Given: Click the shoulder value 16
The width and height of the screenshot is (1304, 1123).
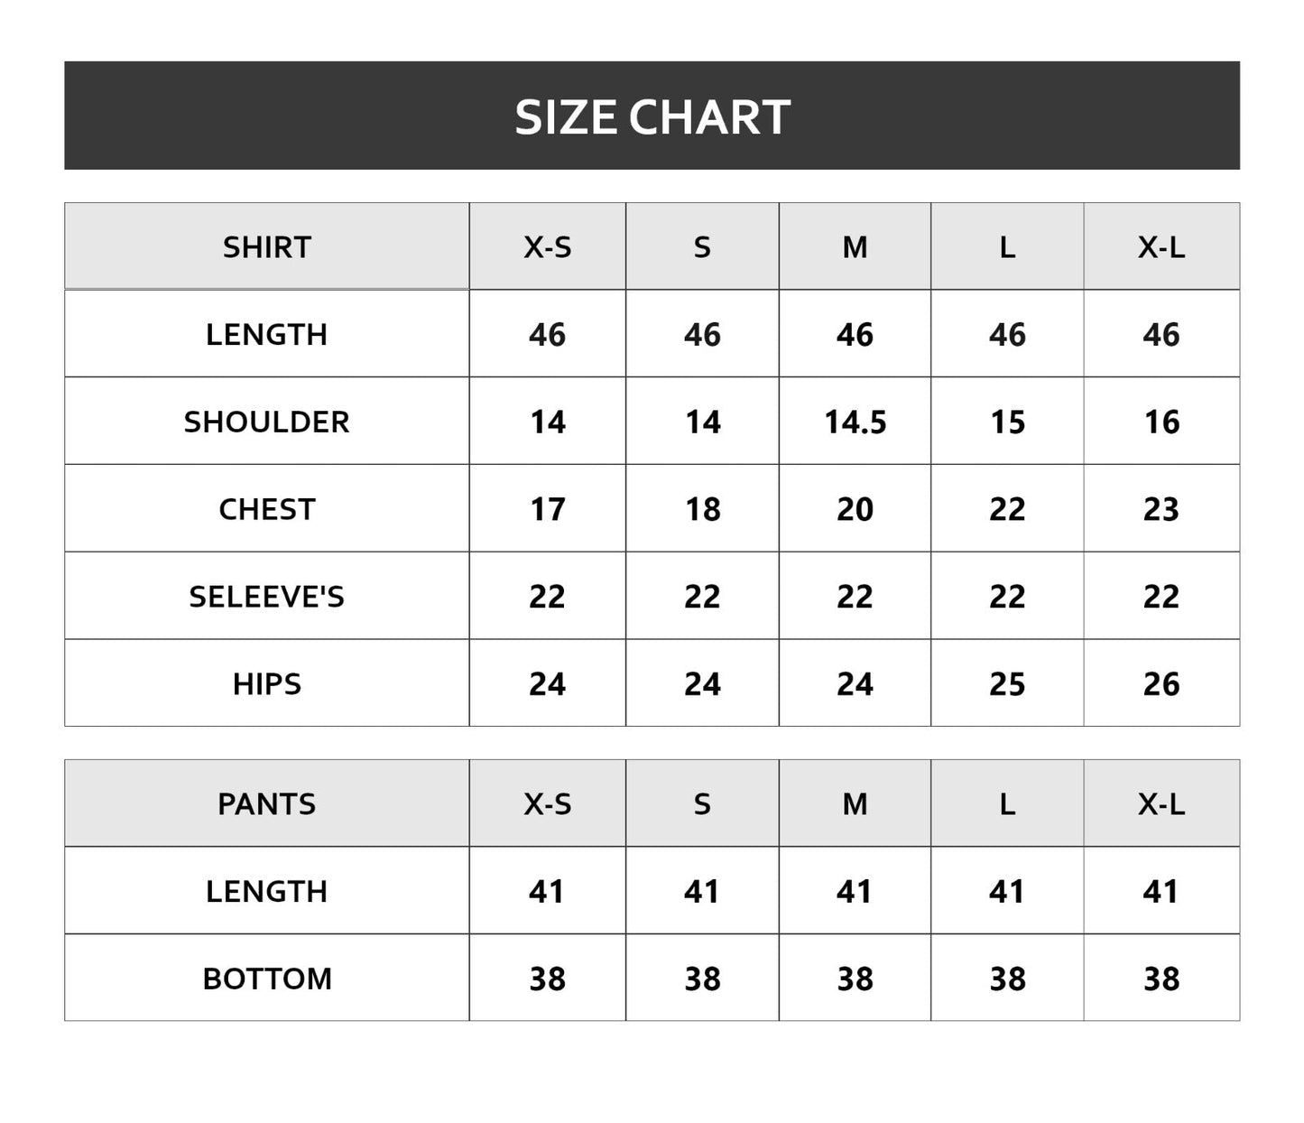Looking at the screenshot, I should click(1161, 422).
